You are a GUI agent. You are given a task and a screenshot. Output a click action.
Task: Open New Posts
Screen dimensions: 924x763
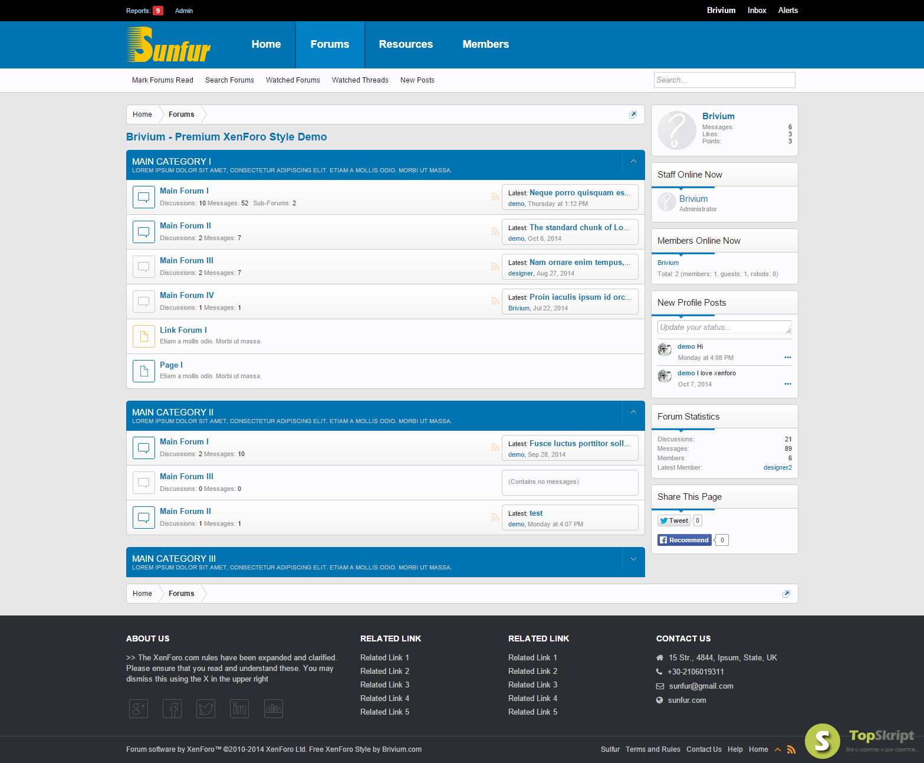click(417, 80)
